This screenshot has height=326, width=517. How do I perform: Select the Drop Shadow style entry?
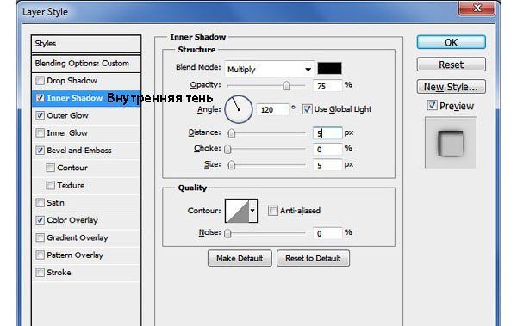[72, 81]
